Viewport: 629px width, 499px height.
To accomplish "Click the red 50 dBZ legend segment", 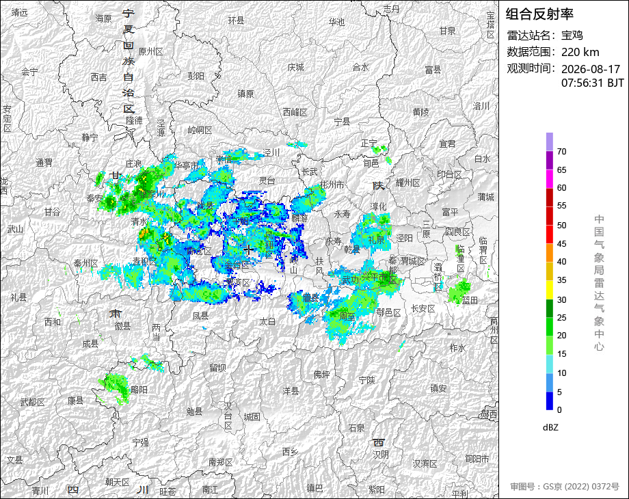I will [x=550, y=216].
